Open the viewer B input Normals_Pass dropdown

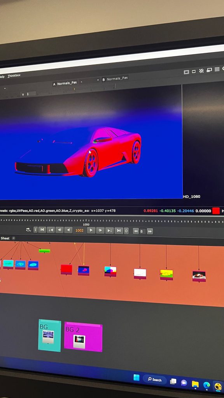[x=115, y=79]
